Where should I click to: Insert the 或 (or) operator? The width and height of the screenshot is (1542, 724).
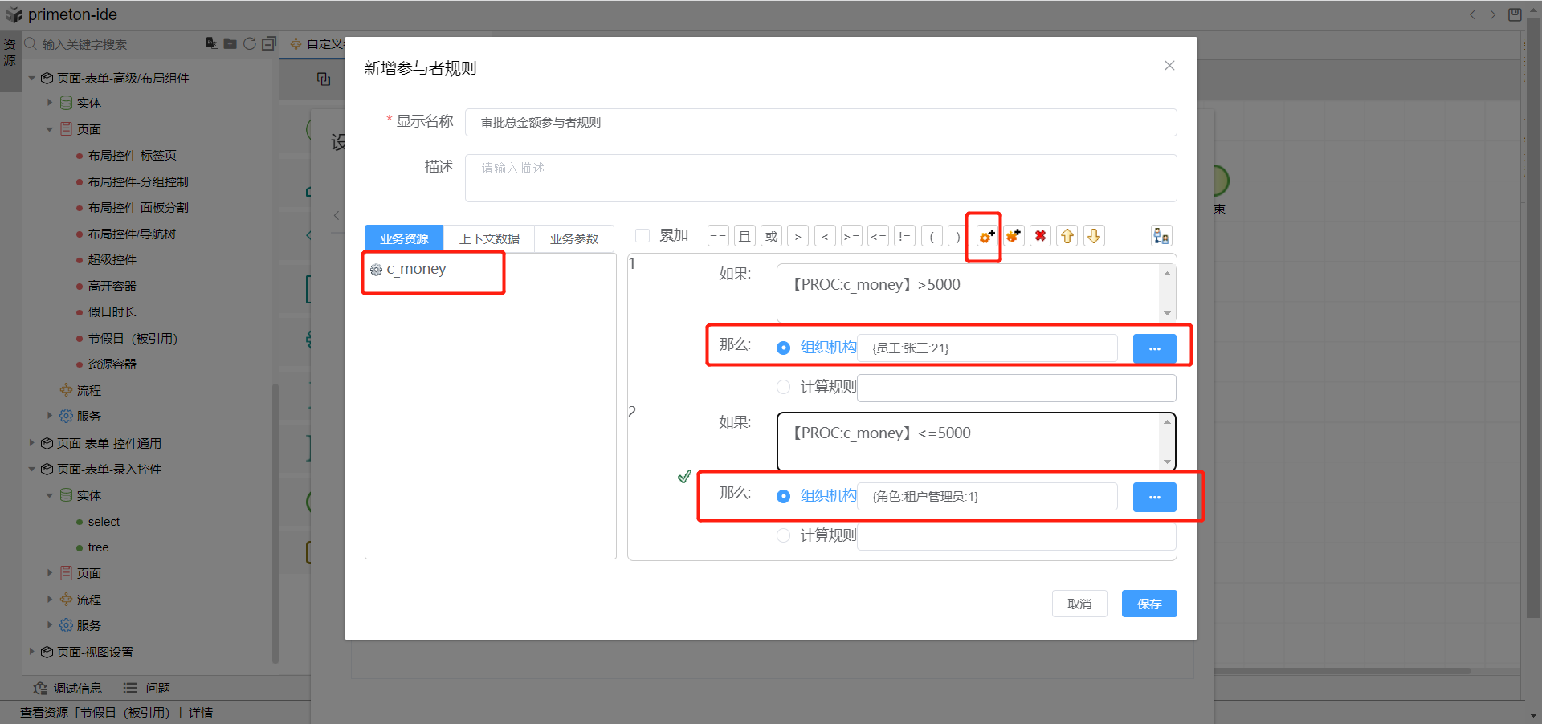pyautogui.click(x=771, y=236)
